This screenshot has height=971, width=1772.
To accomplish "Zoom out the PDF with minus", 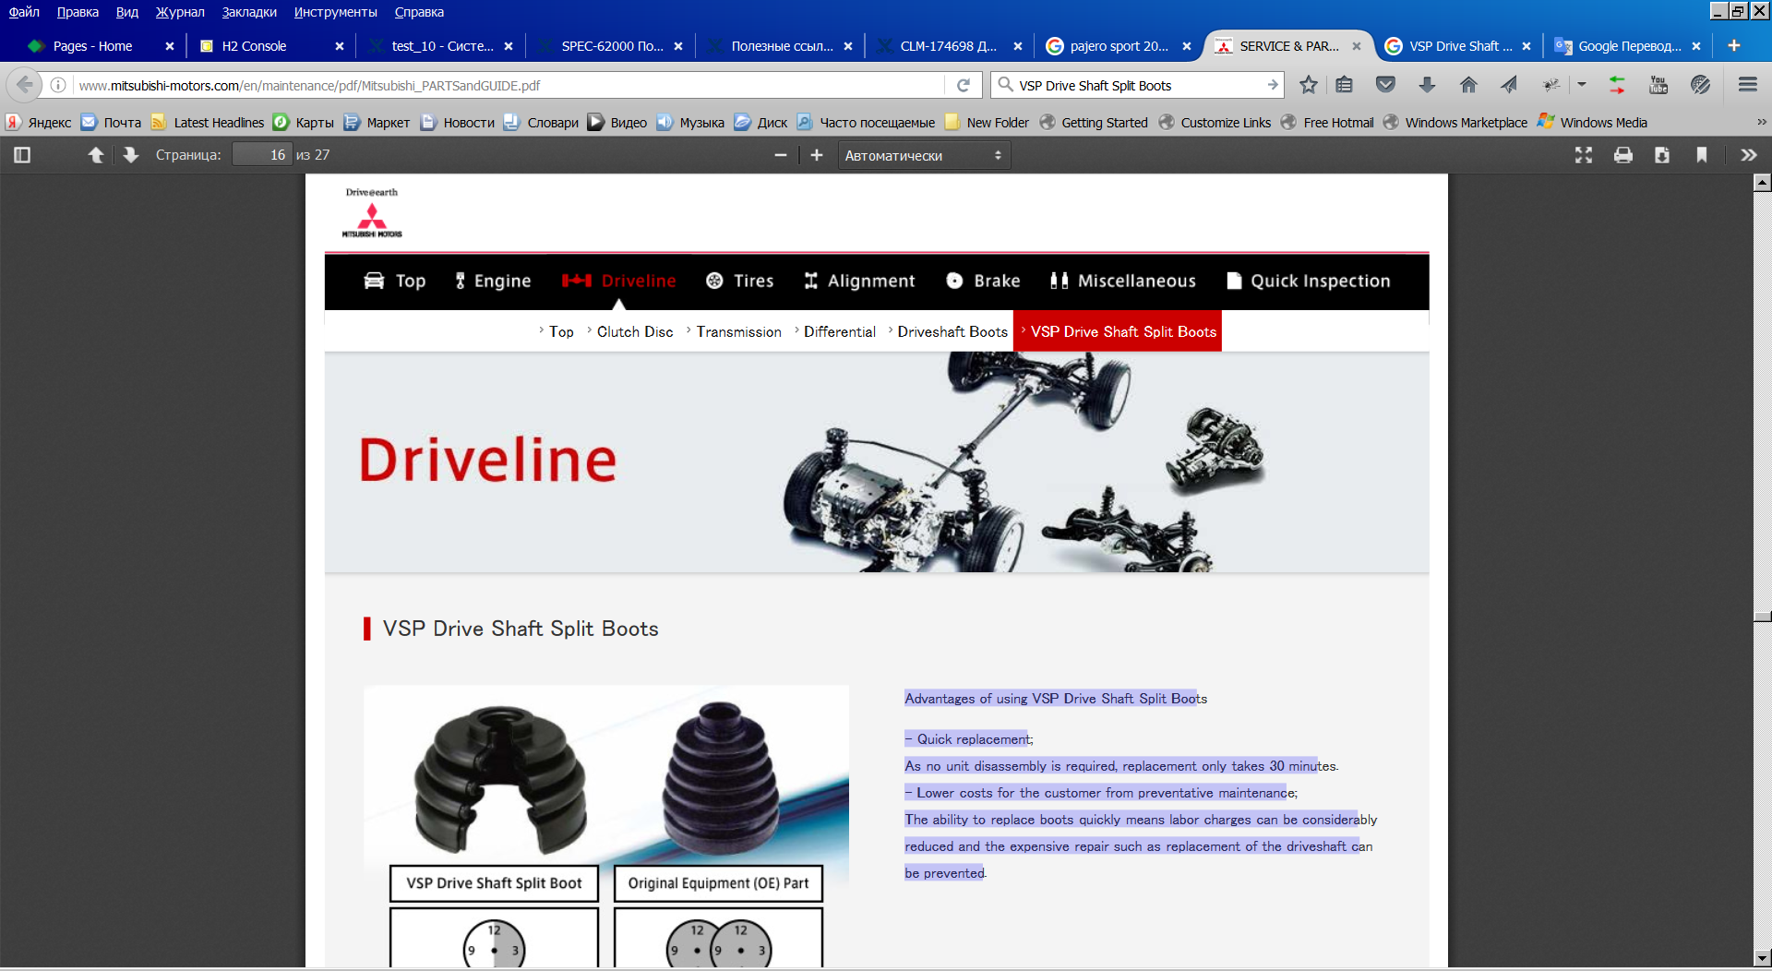I will [781, 155].
